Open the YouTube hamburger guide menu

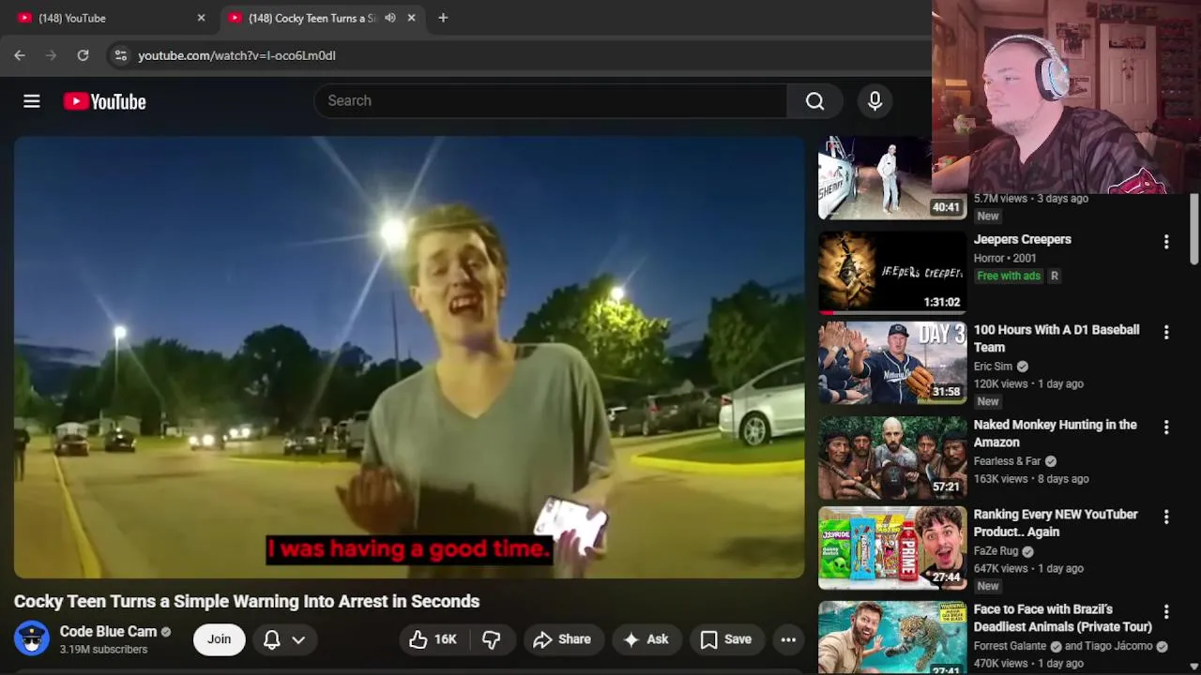32,101
